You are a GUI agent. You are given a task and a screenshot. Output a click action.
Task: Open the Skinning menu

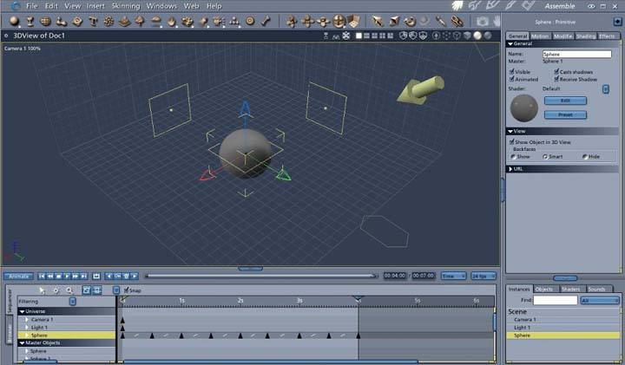click(126, 6)
